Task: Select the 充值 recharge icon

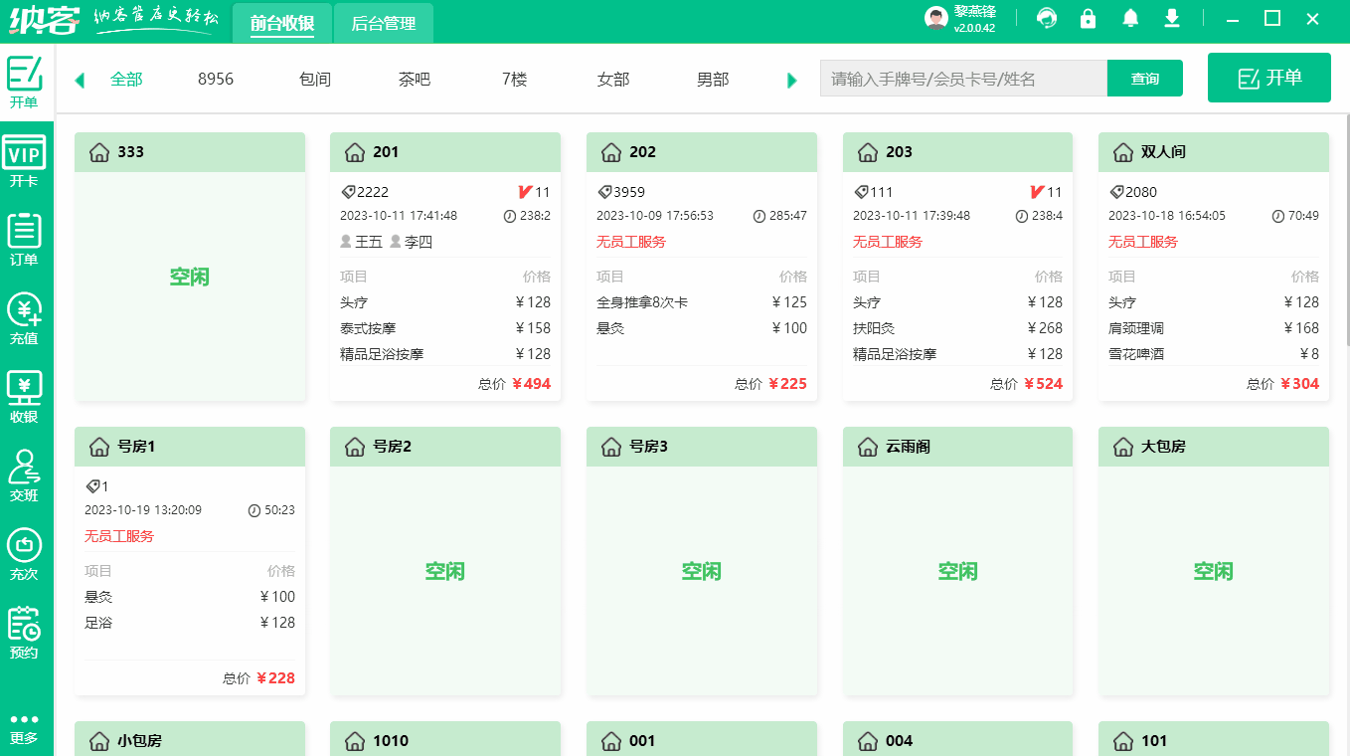Action: 26,316
